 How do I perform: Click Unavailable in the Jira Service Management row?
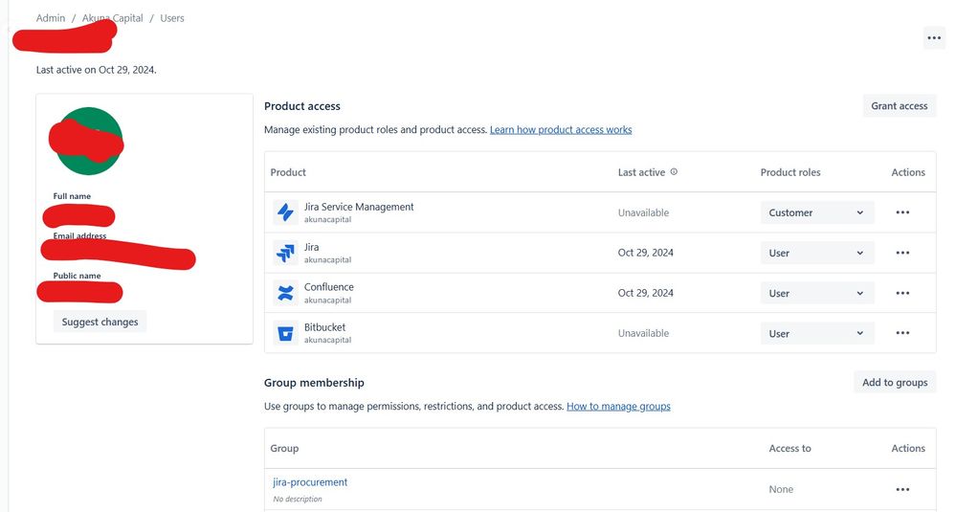643,212
